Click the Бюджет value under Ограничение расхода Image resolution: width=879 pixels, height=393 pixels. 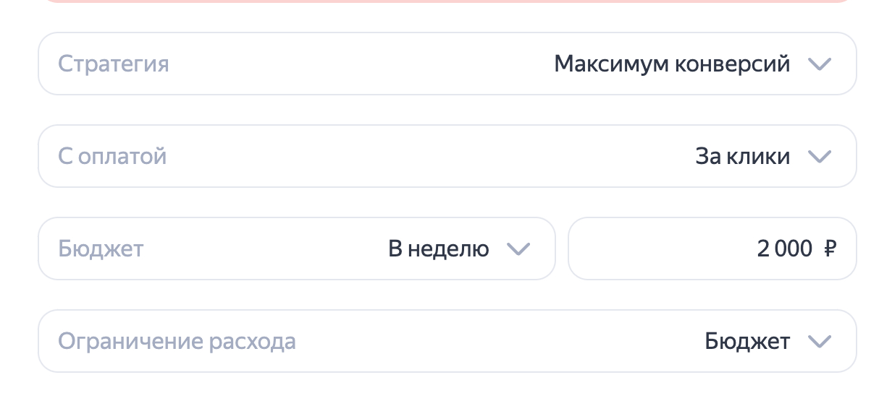click(746, 342)
